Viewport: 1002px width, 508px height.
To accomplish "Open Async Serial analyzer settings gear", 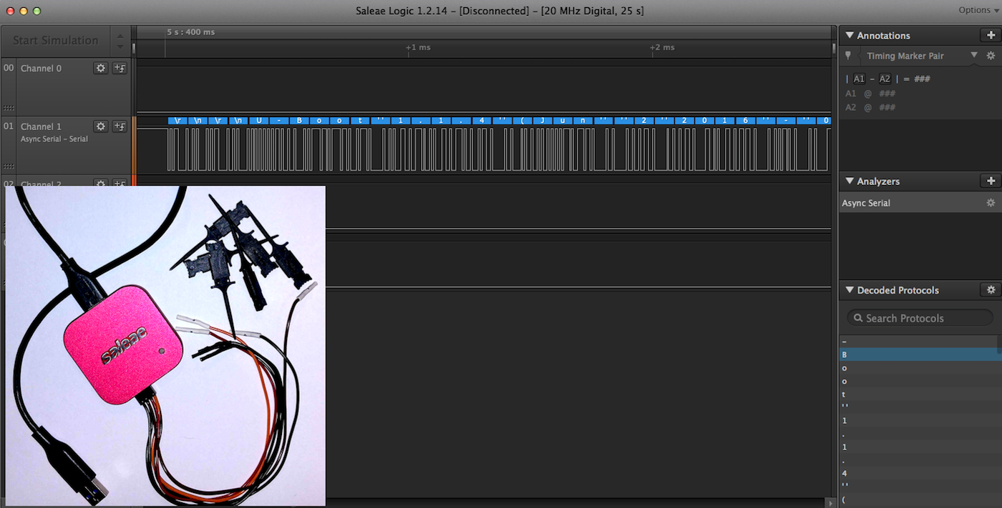I will pos(991,203).
